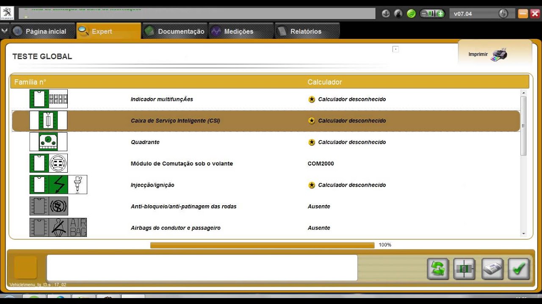Click the 'Família n°' column header
The height and width of the screenshot is (304, 542).
30,82
